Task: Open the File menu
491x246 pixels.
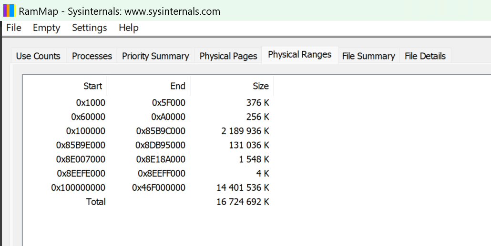Action: coord(14,28)
